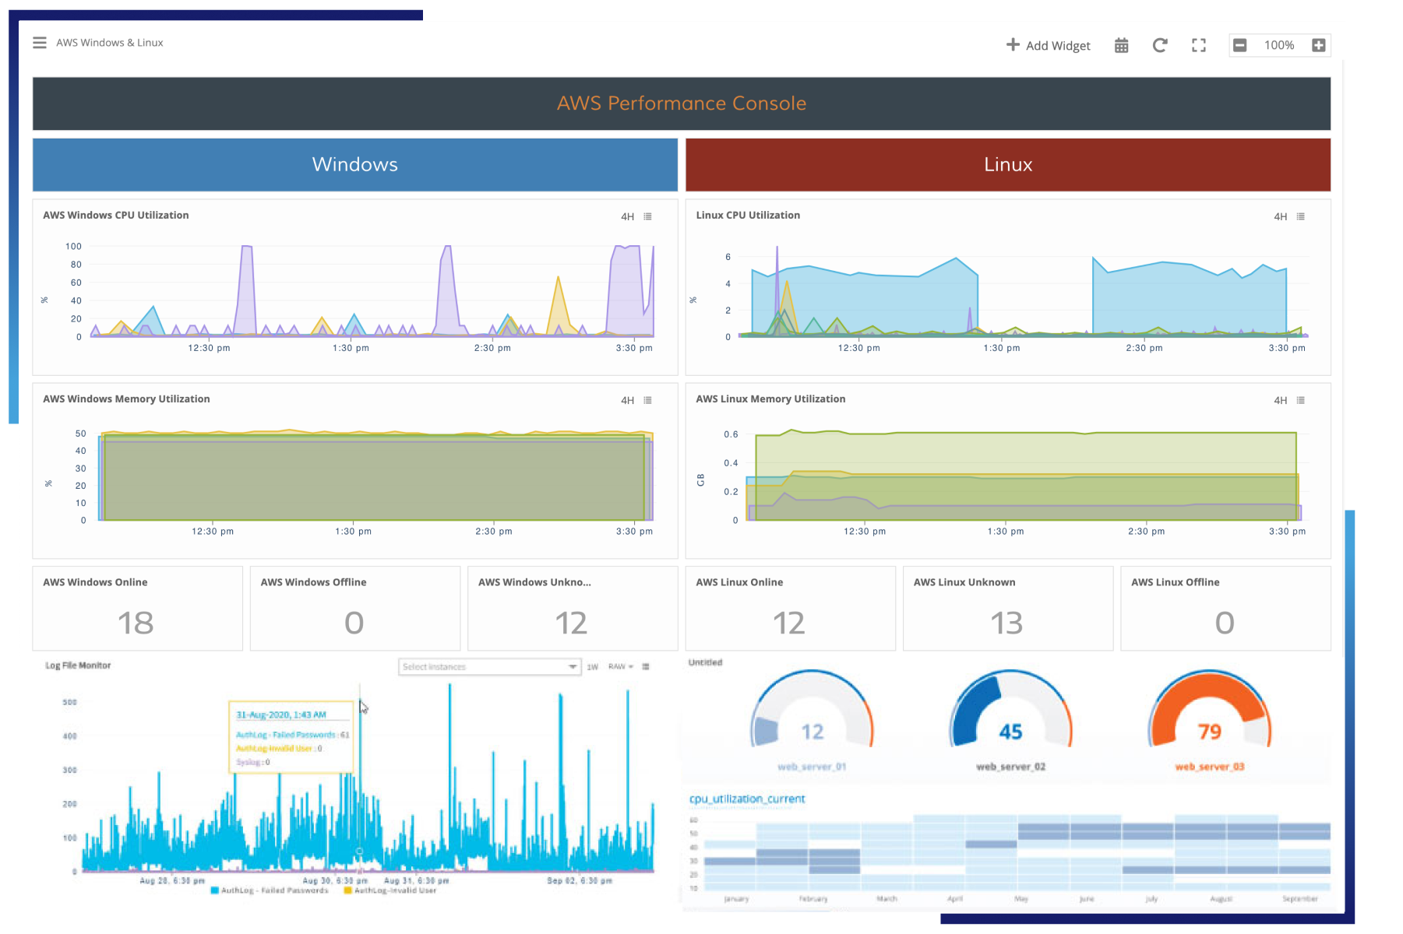
Task: Click the web_server_03 label
Action: pos(1210,767)
